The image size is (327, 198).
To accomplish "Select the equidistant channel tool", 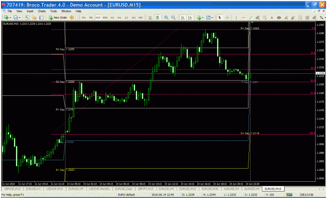I will (x=257, y=18).
